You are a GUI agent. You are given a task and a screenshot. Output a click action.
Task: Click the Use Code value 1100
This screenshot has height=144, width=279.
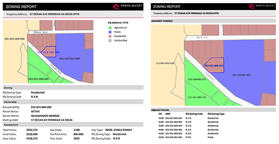pyautogui.click(x=77, y=130)
